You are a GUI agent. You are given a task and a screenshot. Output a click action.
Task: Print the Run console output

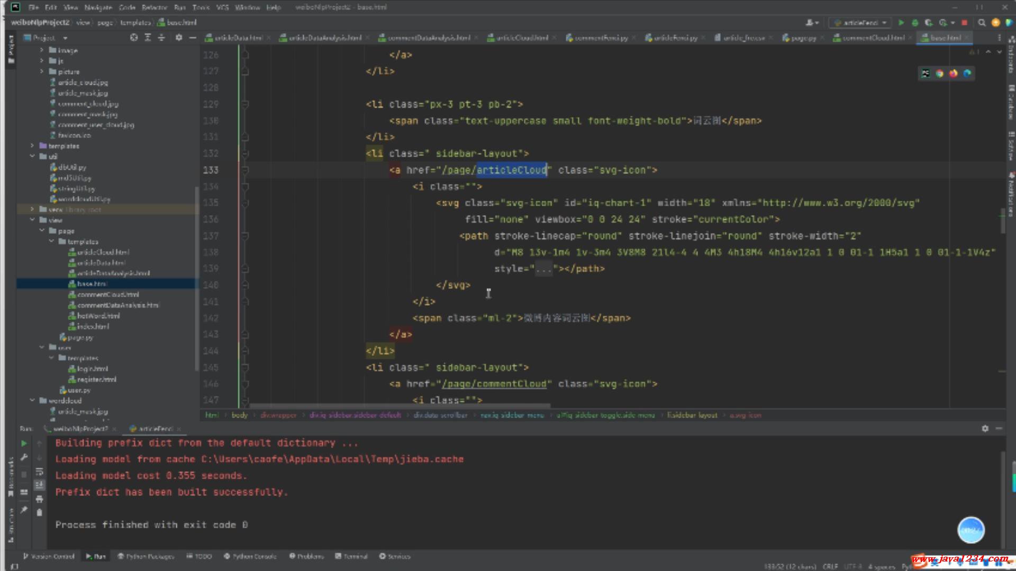click(39, 499)
